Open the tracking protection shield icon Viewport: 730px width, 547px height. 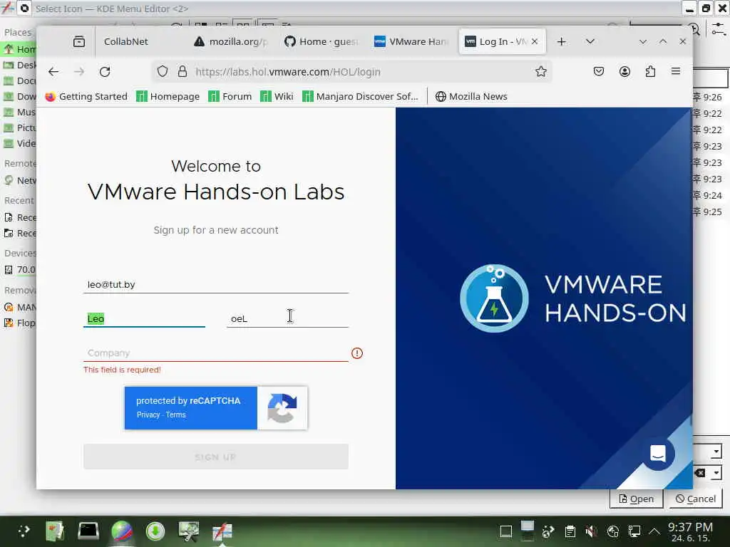pos(162,72)
